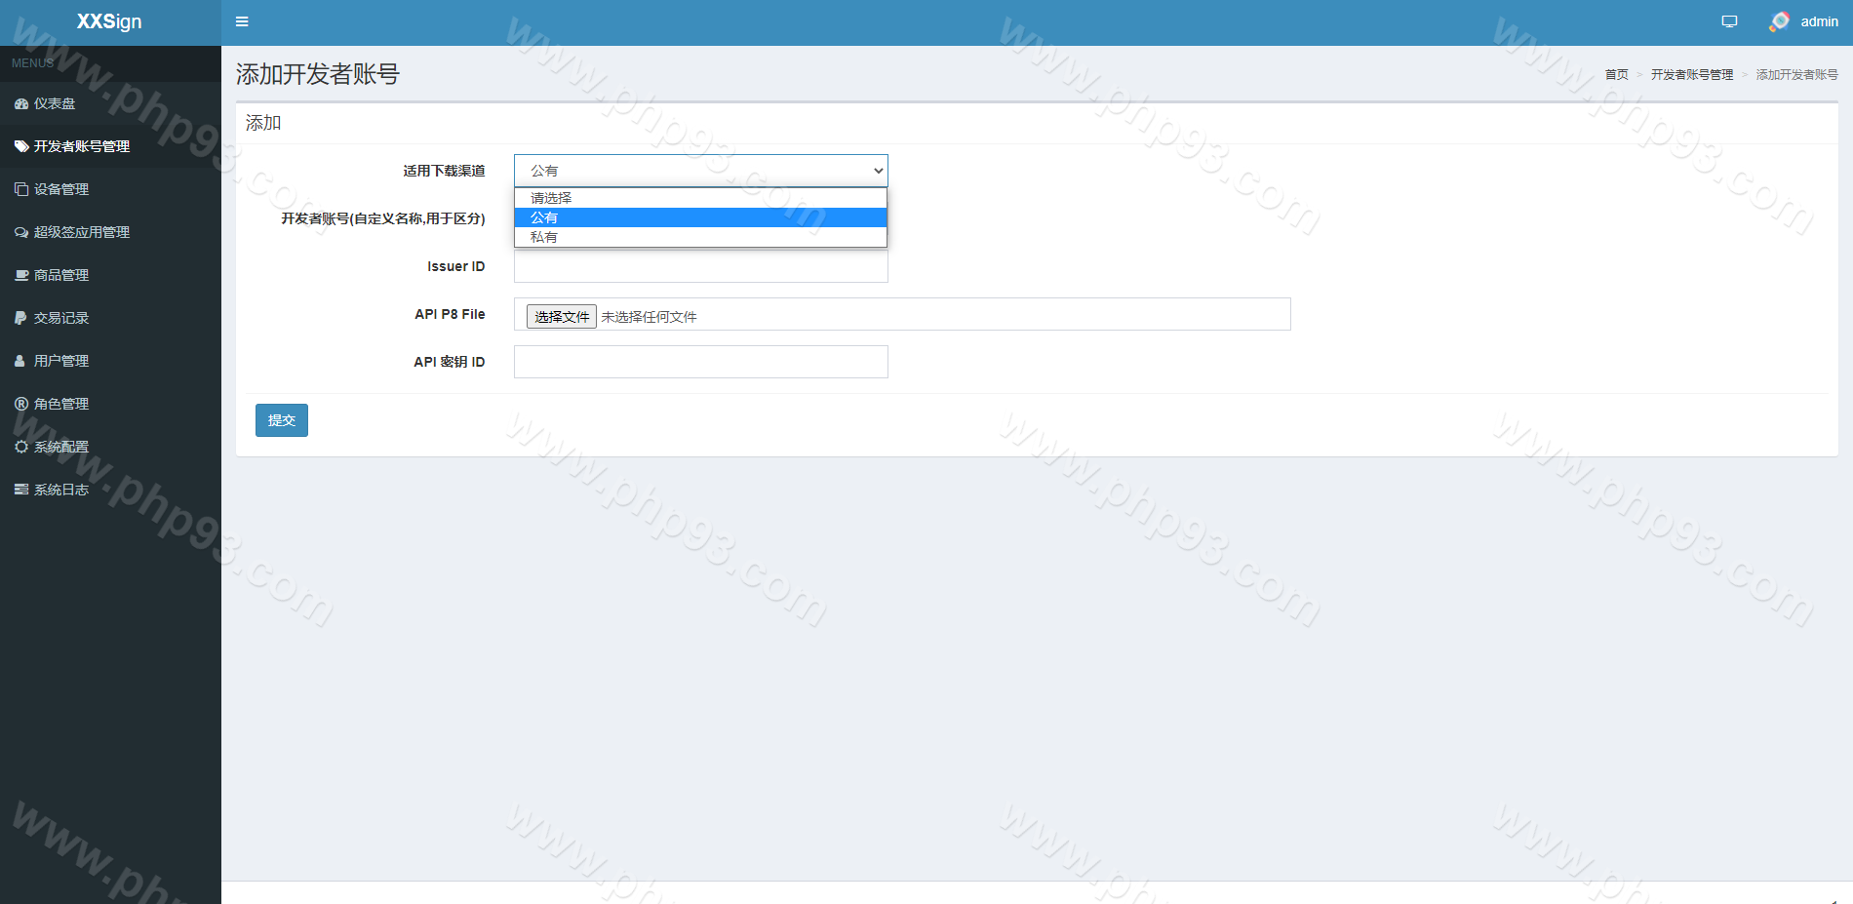Open 系统日志 in the sidebar menu
This screenshot has width=1853, height=904.
click(x=60, y=490)
